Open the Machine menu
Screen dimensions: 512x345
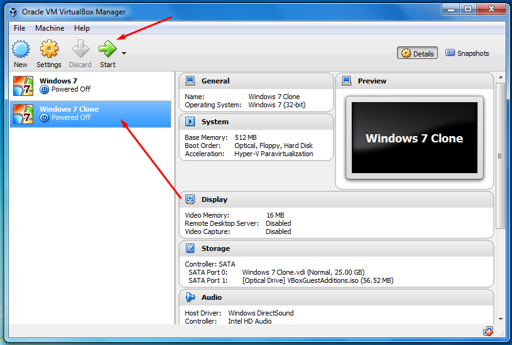tap(50, 28)
